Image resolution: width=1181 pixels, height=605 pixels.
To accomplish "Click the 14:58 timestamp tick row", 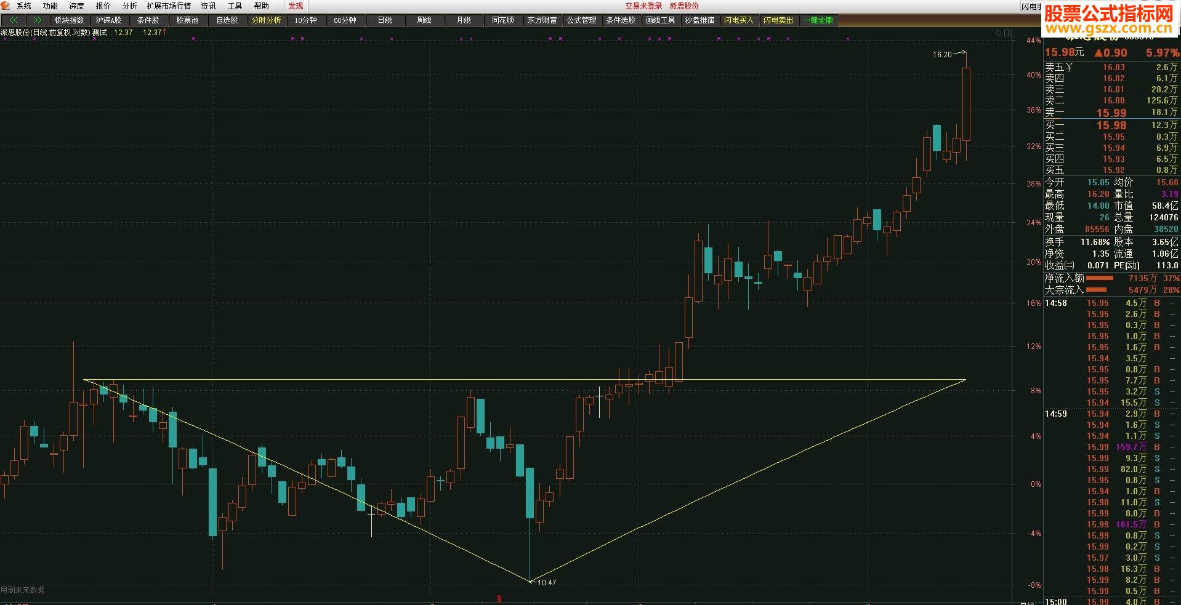I will point(1111,303).
